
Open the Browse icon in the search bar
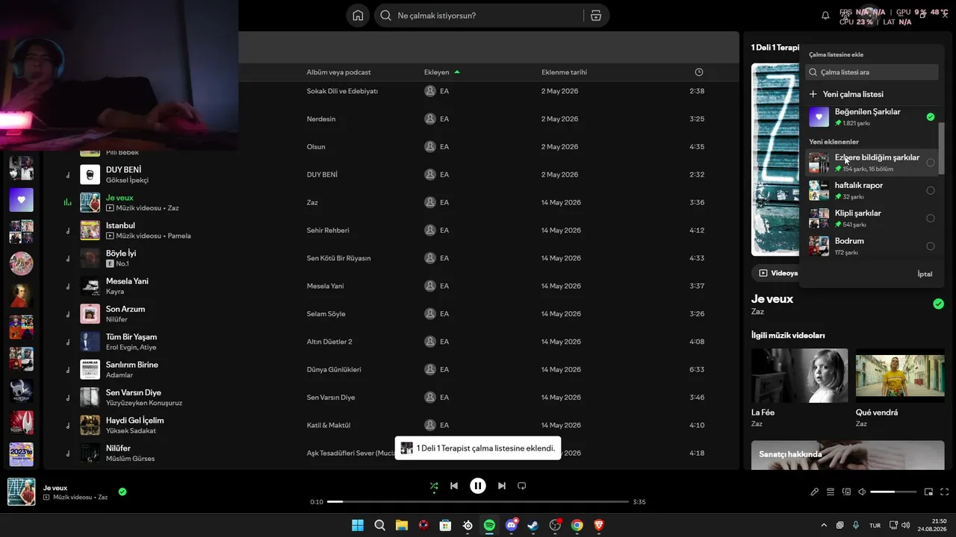point(596,16)
